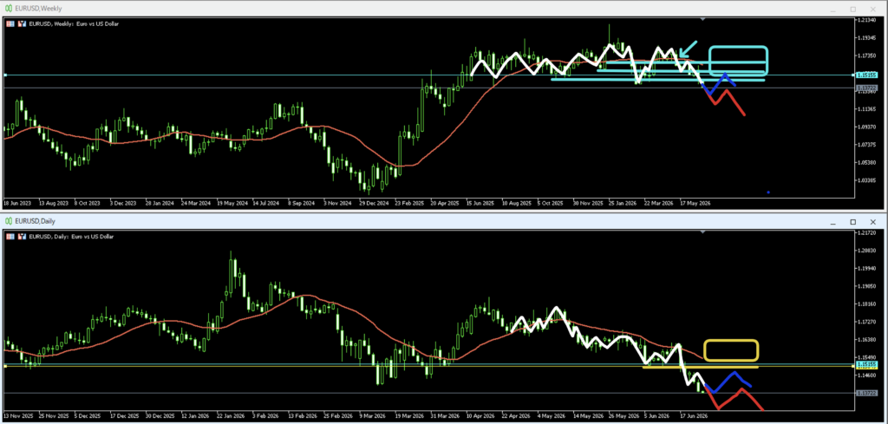This screenshot has height=424, width=888.
Task: Open the One Click Trading grid icon in the Daily chart
Action: click(x=10, y=236)
